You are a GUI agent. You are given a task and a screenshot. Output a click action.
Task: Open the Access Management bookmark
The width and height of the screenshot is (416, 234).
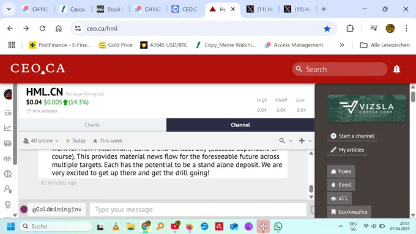click(294, 45)
